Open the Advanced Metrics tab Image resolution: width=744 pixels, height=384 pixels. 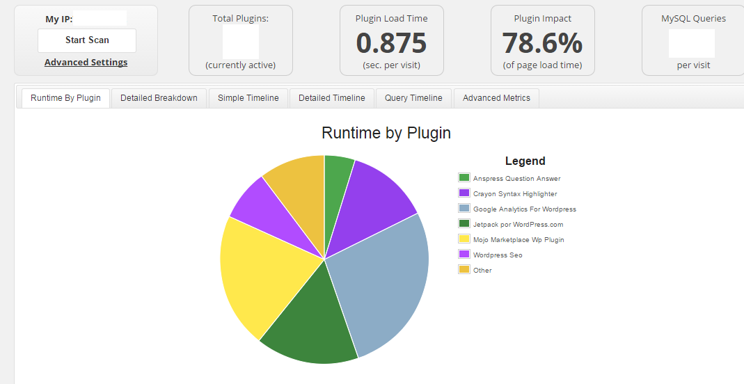[496, 98]
